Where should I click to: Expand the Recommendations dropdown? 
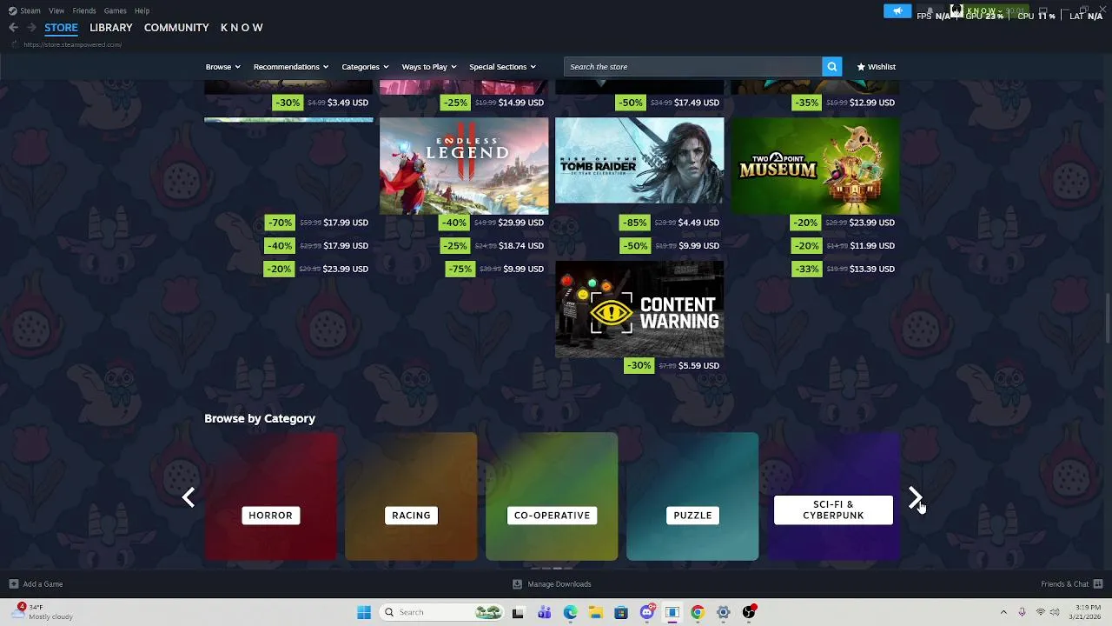point(291,67)
